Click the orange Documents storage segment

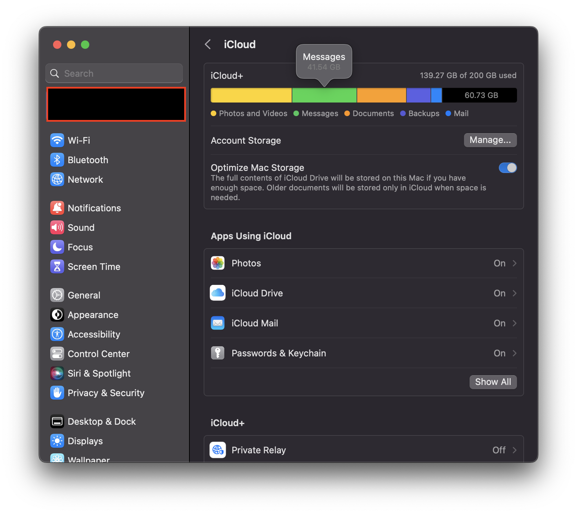[x=382, y=95]
